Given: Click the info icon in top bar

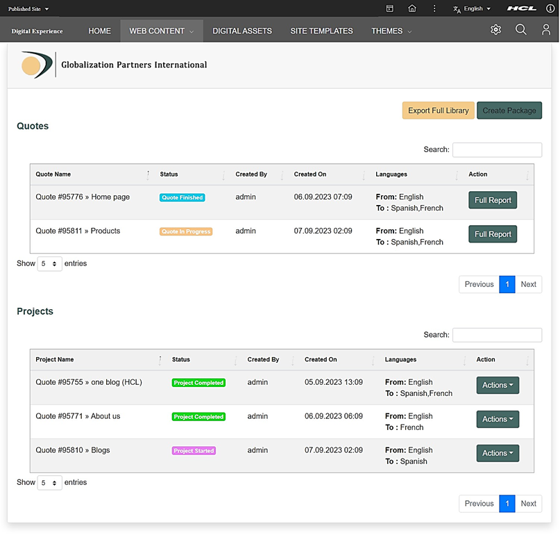Looking at the screenshot, I should click(550, 9).
